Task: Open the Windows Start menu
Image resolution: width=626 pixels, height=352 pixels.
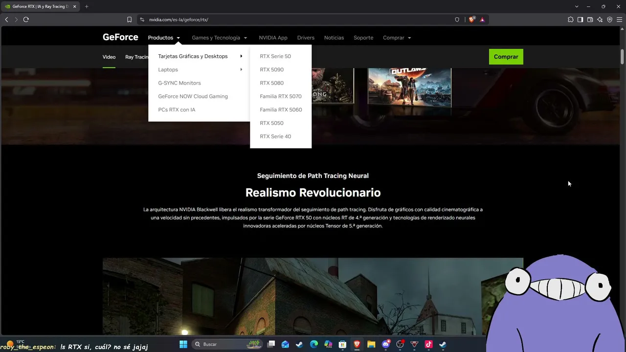Action: (183, 344)
